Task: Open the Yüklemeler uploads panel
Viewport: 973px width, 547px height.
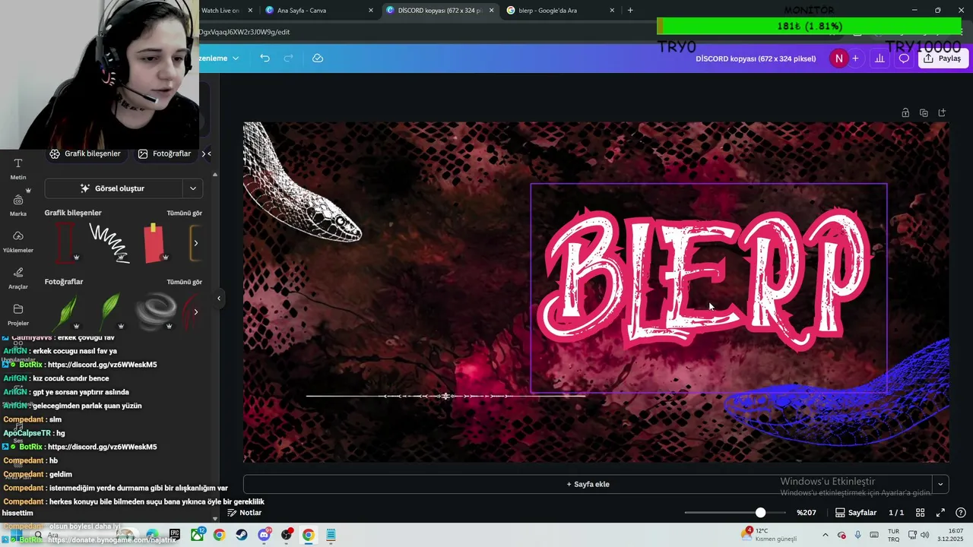Action: [x=18, y=242]
